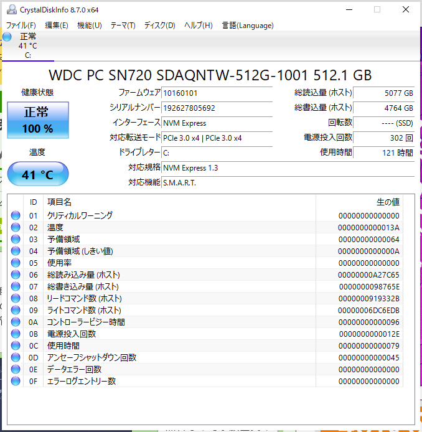This screenshot has height=432, width=422.
Task: Click the 項目名 column header
Action: [x=179, y=202]
